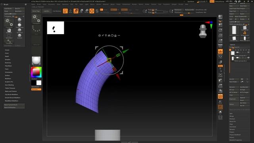Click the Actual size icon
This screenshot has width=254, height=143.
[x=220, y=35]
